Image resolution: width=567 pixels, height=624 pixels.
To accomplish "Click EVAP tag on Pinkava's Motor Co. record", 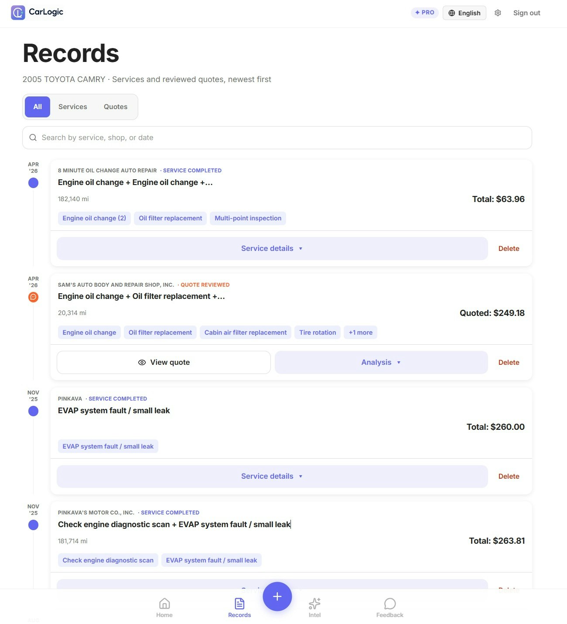I will click(x=212, y=560).
